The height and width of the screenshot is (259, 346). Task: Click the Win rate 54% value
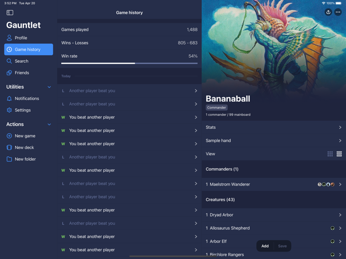tap(193, 56)
